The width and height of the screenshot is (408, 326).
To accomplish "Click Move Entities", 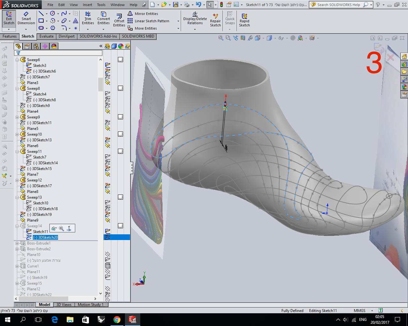I will tap(142, 28).
